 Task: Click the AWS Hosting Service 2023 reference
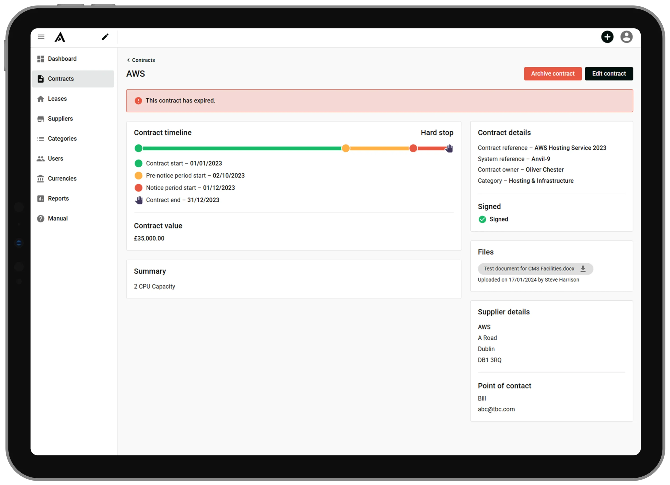(x=570, y=148)
